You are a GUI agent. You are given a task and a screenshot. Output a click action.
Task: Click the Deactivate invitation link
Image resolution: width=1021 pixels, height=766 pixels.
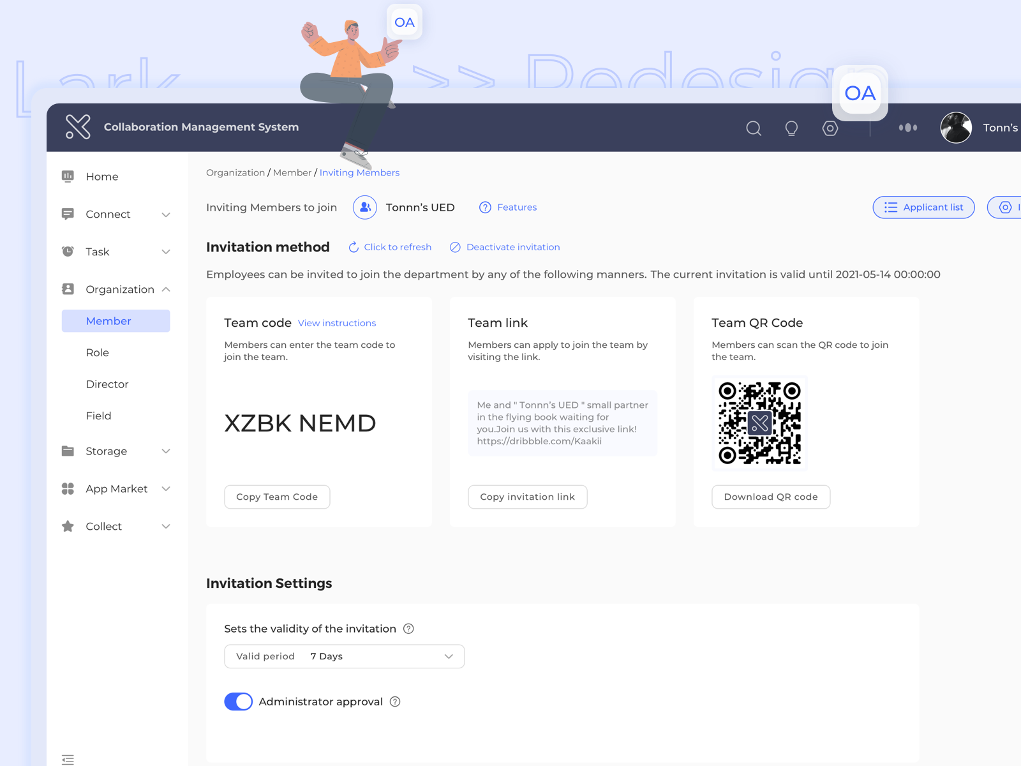pos(512,247)
